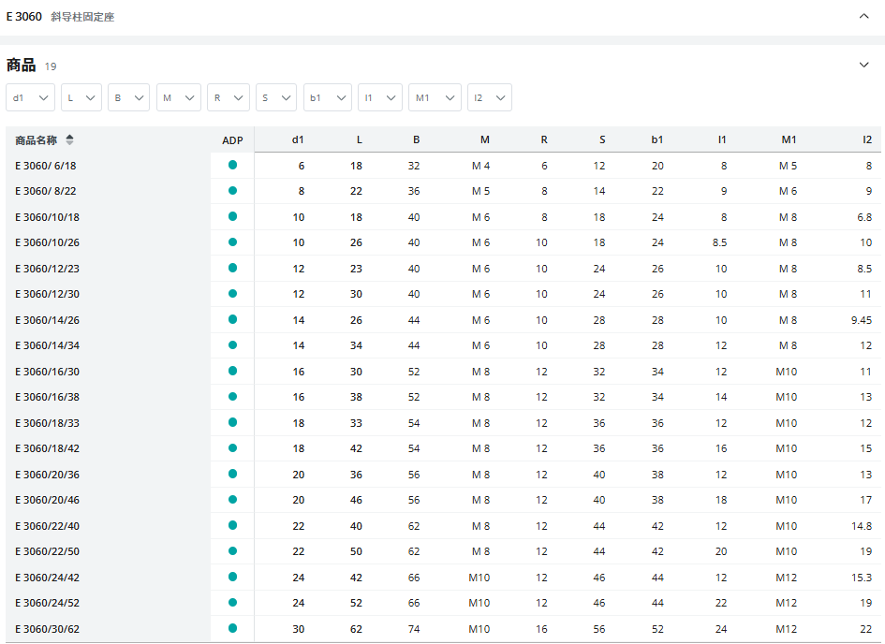Screen dimensions: 885x644
Task: Open the I2 filter dropdown
Action: click(x=490, y=97)
